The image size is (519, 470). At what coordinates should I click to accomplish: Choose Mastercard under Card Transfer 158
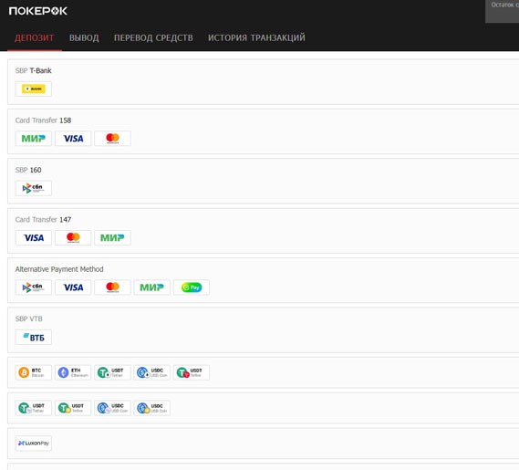pyautogui.click(x=112, y=139)
